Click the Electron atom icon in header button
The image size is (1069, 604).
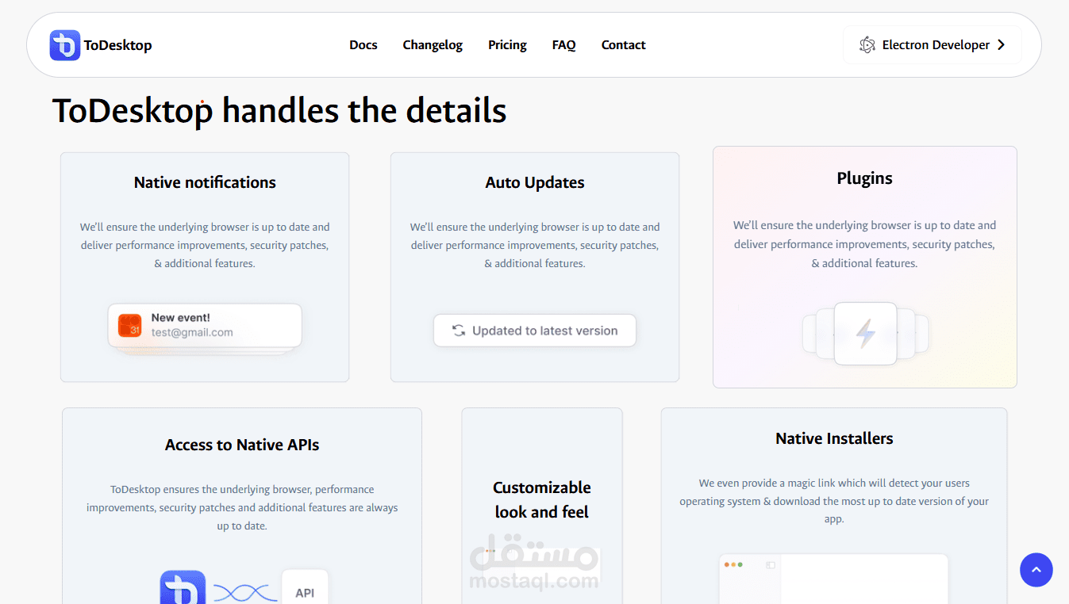[x=867, y=45]
